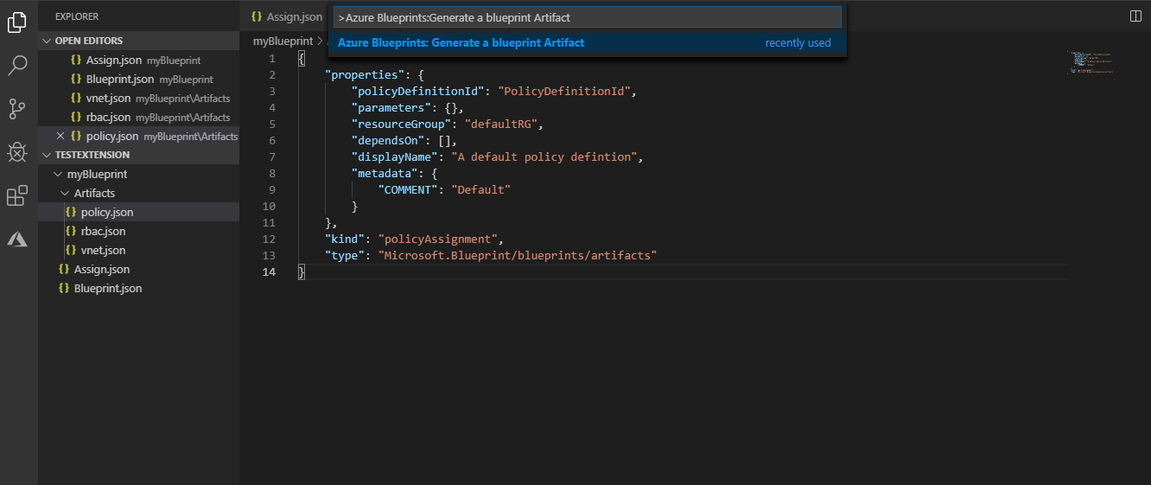The image size is (1151, 485).
Task: Click the EXPLORER panel title
Action: tap(77, 16)
